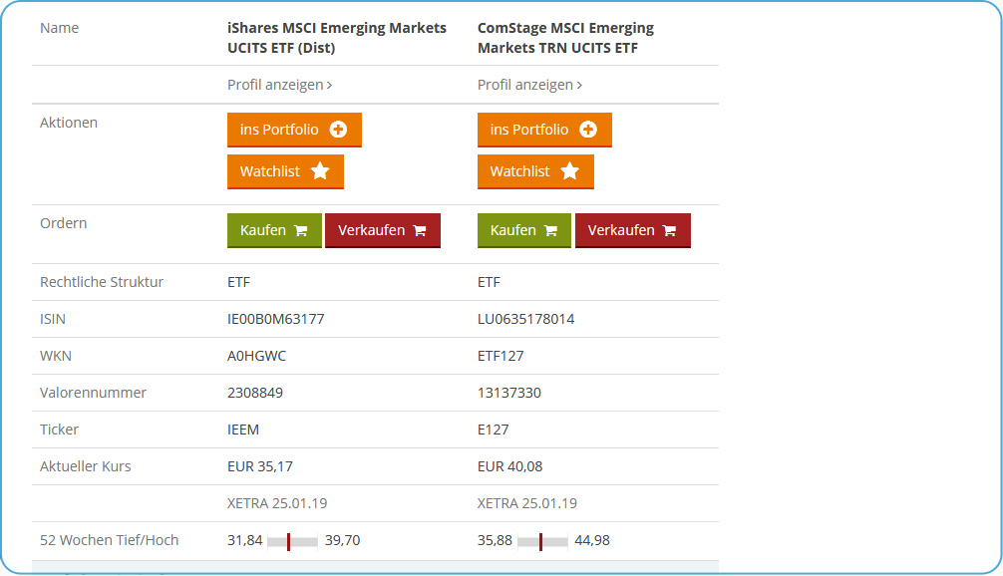Click the Aktueller Kurs row label
The width and height of the screenshot is (1003, 576).
(85, 466)
